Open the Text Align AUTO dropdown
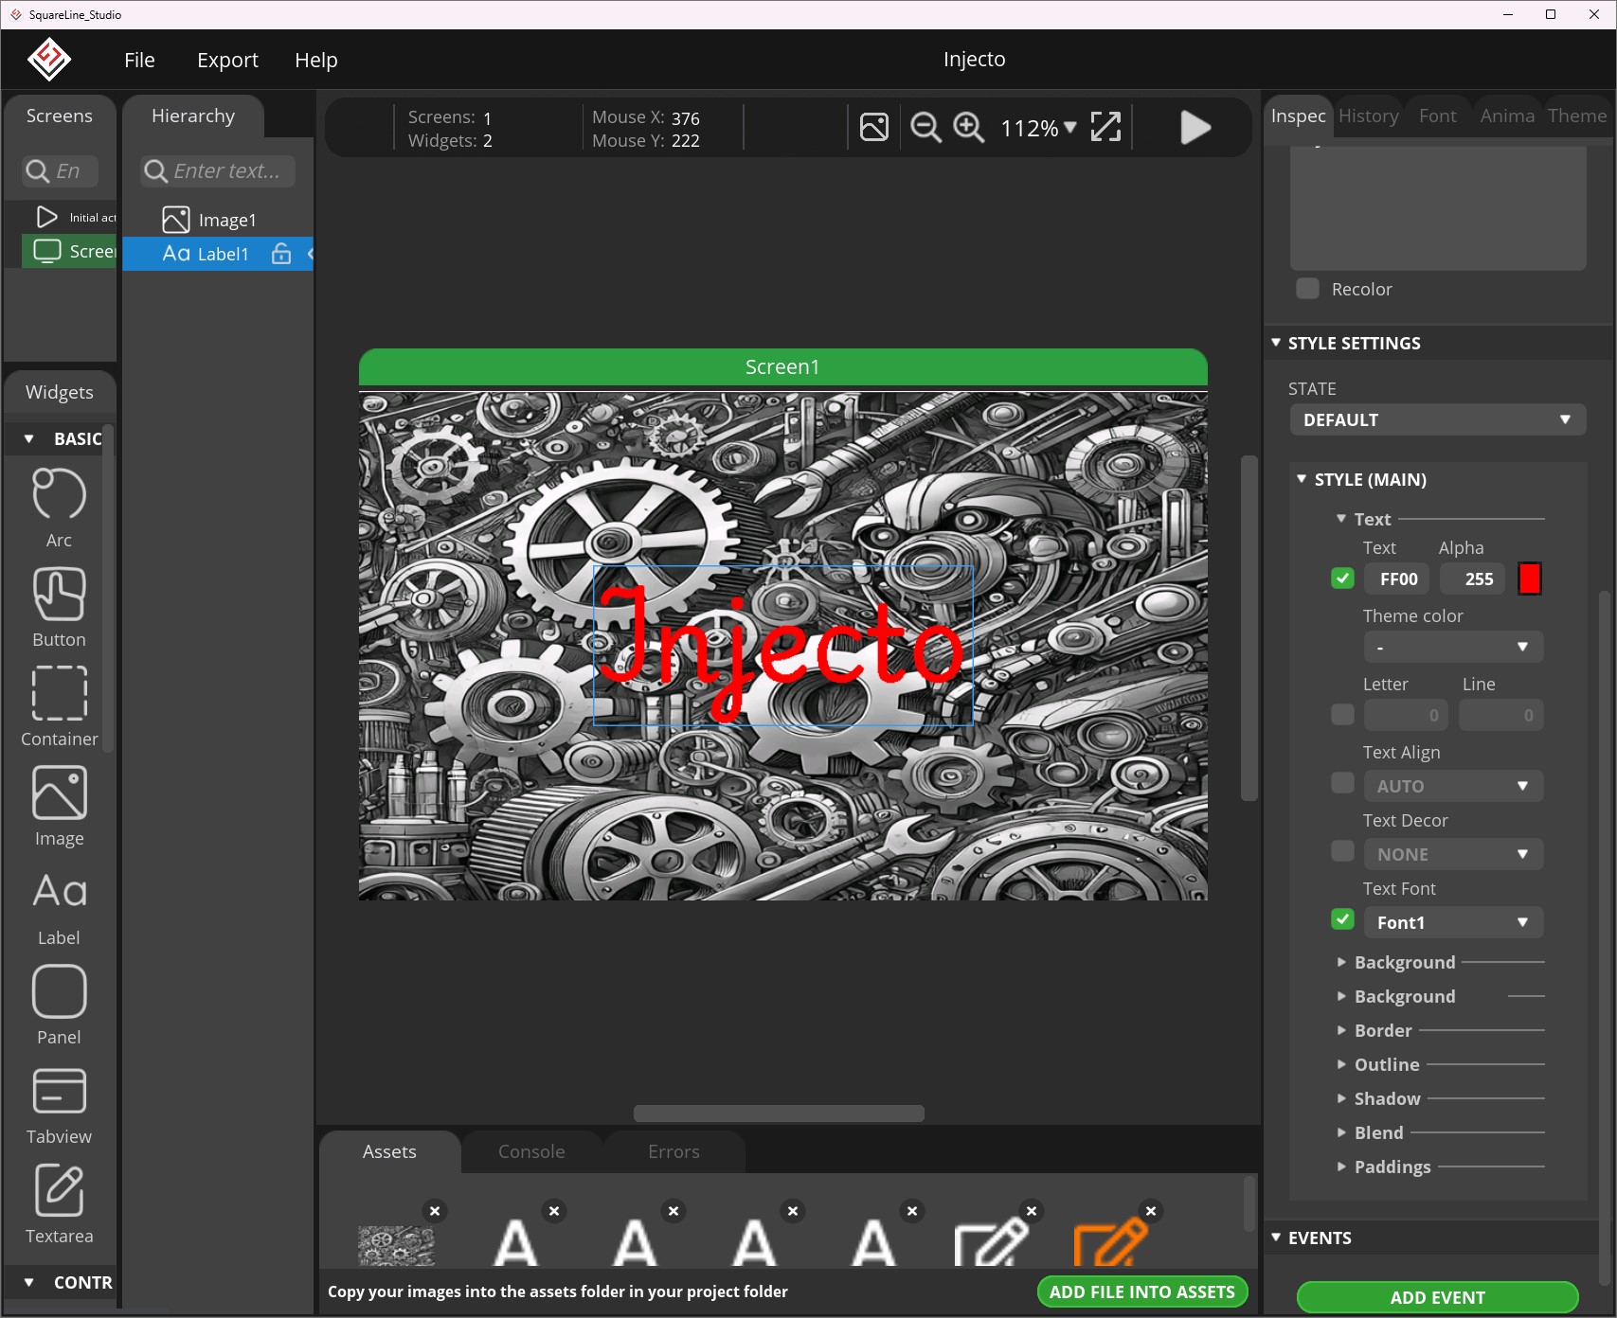The width and height of the screenshot is (1617, 1318). pos(1453,786)
